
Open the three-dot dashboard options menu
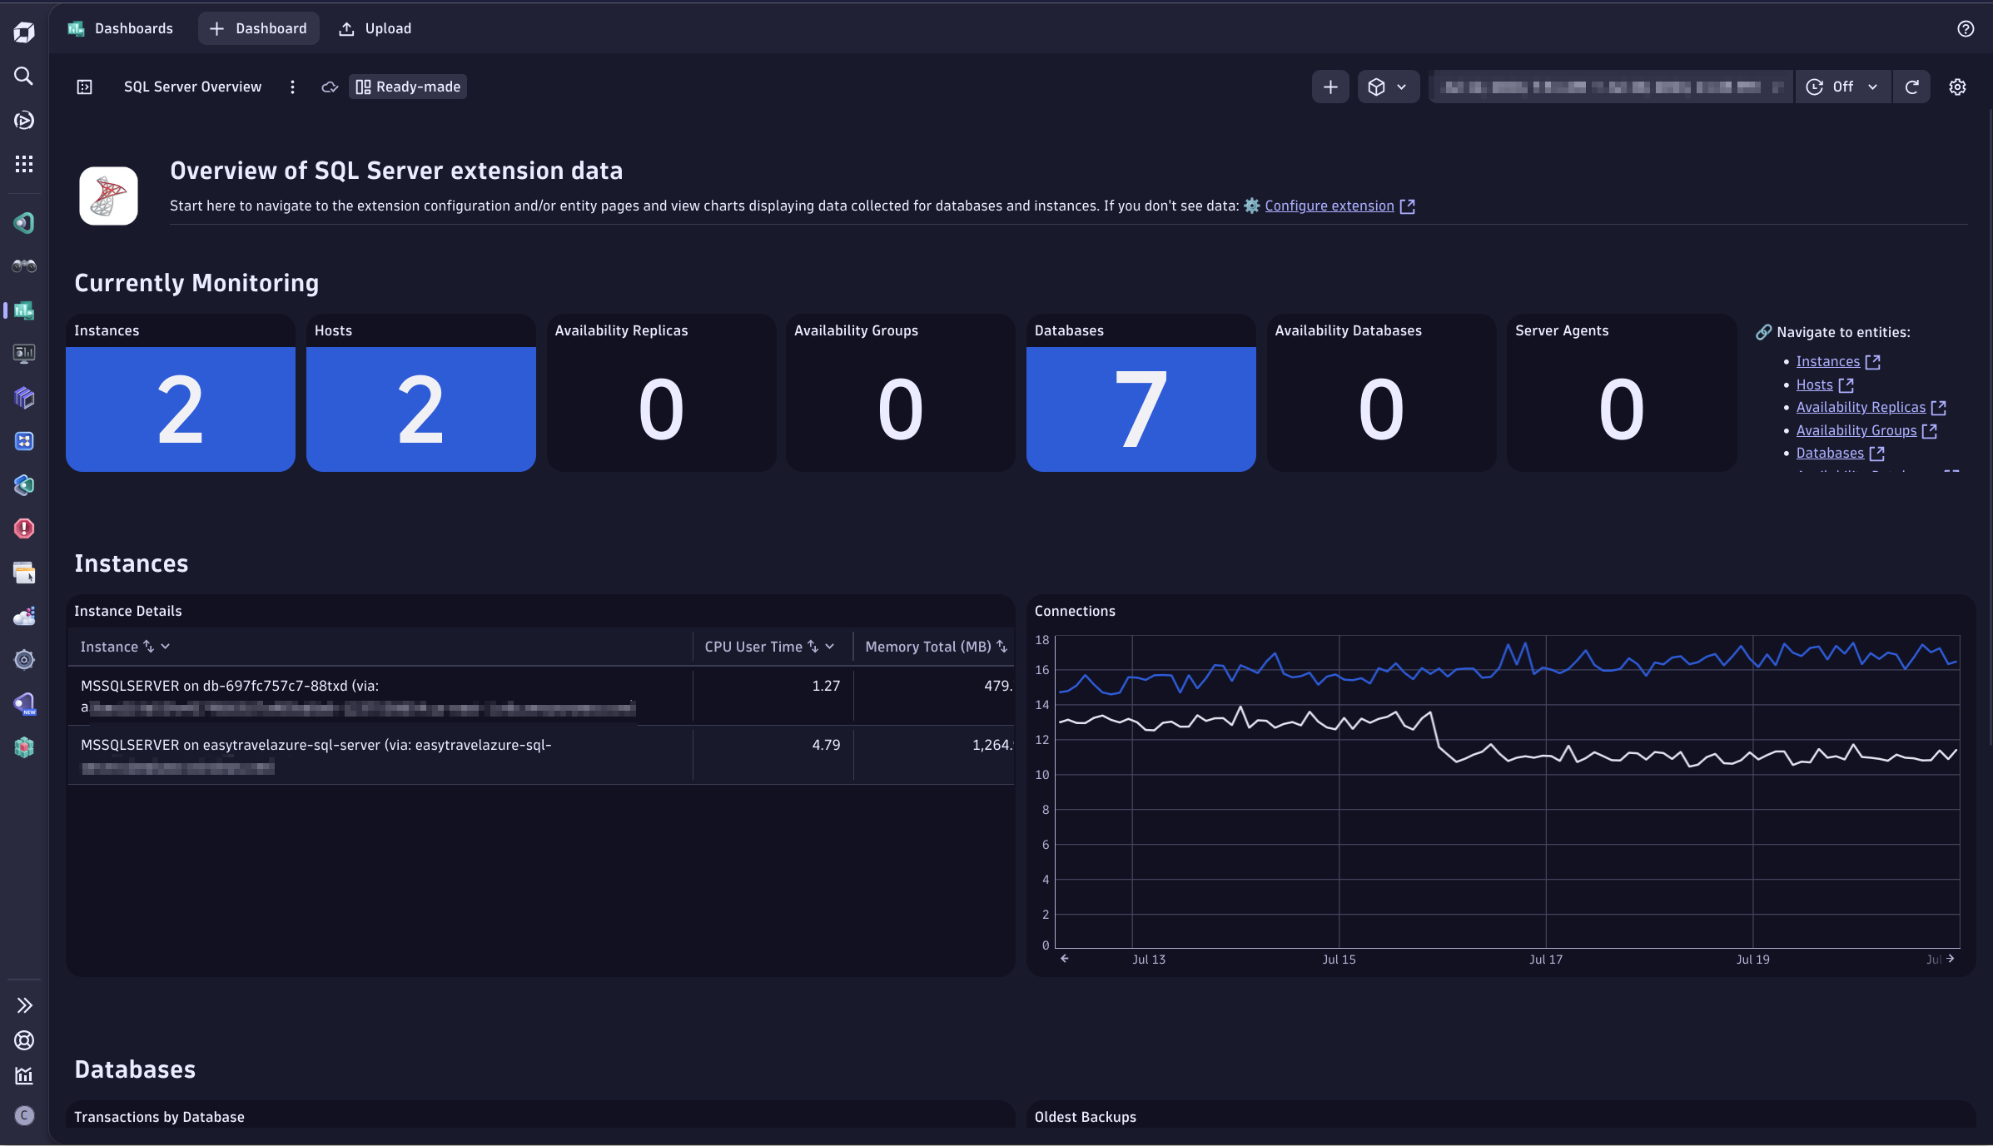292,87
